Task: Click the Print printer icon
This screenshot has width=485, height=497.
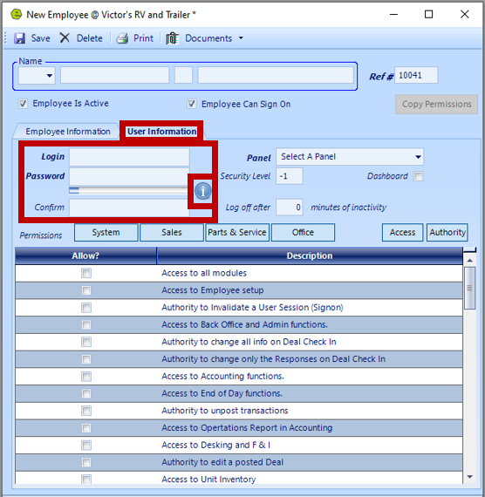Action: point(122,38)
